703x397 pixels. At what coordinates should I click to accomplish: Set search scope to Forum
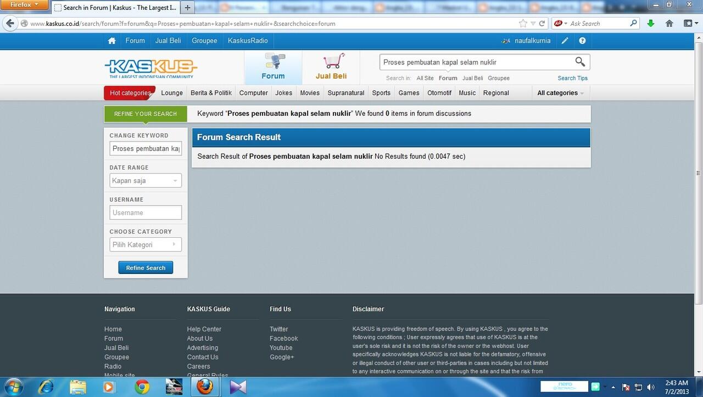click(448, 78)
